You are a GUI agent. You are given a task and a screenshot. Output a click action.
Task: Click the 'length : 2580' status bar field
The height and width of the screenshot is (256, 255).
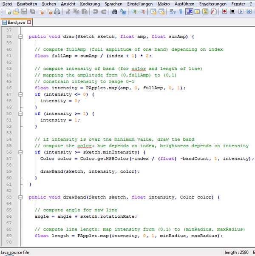[236, 253]
